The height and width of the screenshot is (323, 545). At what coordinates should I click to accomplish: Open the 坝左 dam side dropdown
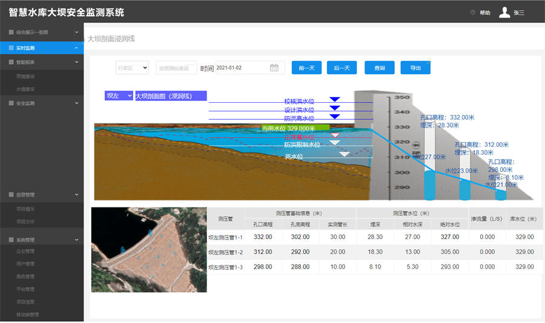click(119, 96)
